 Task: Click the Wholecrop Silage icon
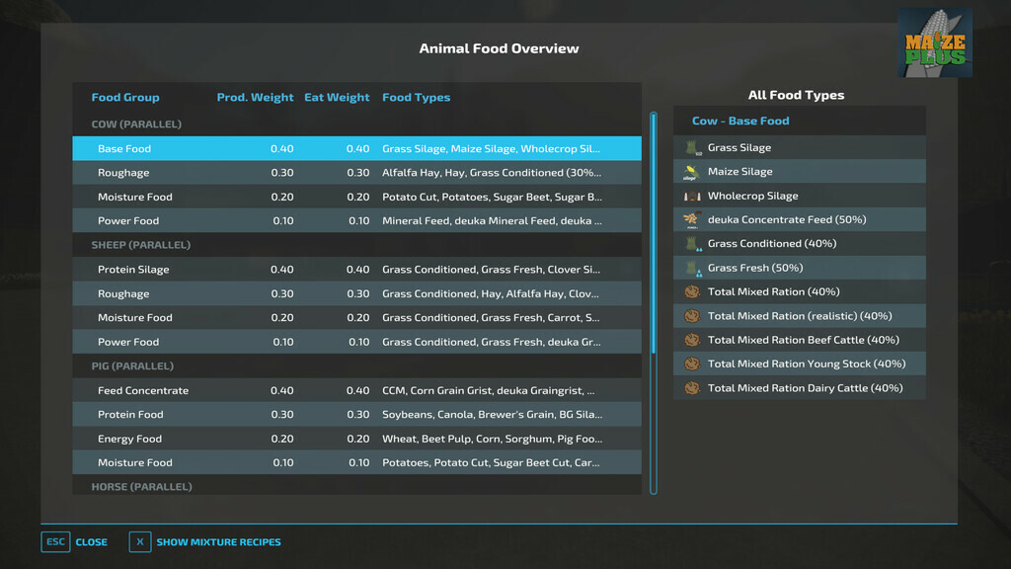pos(689,196)
